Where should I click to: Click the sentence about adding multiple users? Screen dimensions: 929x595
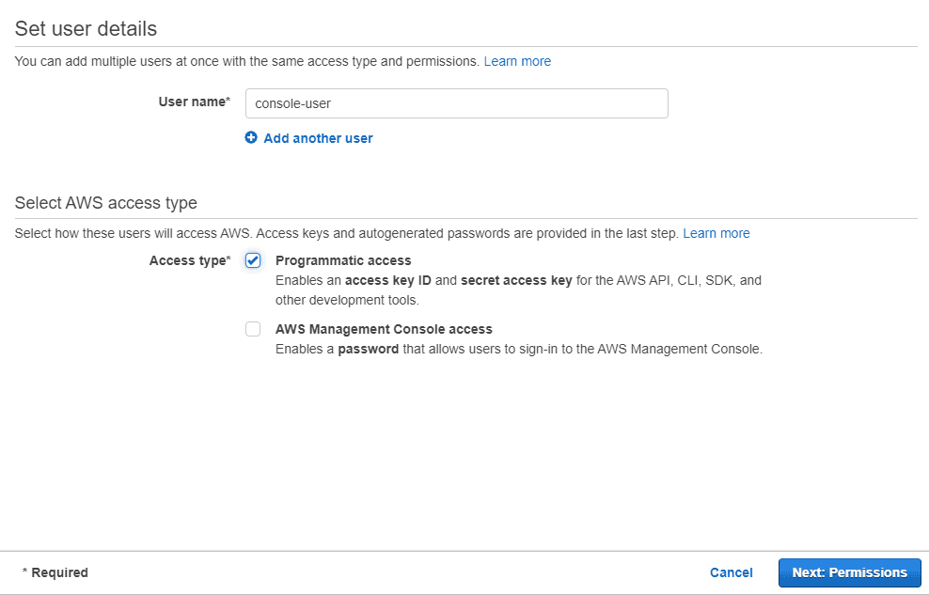[x=247, y=62]
